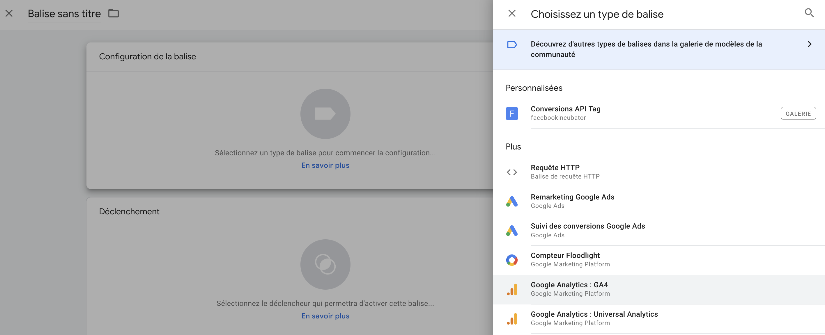Click the folder icon beside tag title
This screenshot has height=335, width=825.
pos(113,13)
